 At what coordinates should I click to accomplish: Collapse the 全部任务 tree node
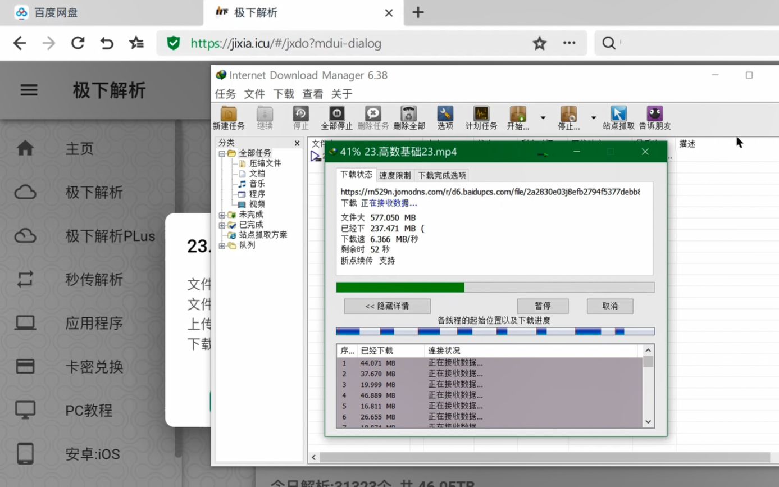[x=222, y=153]
